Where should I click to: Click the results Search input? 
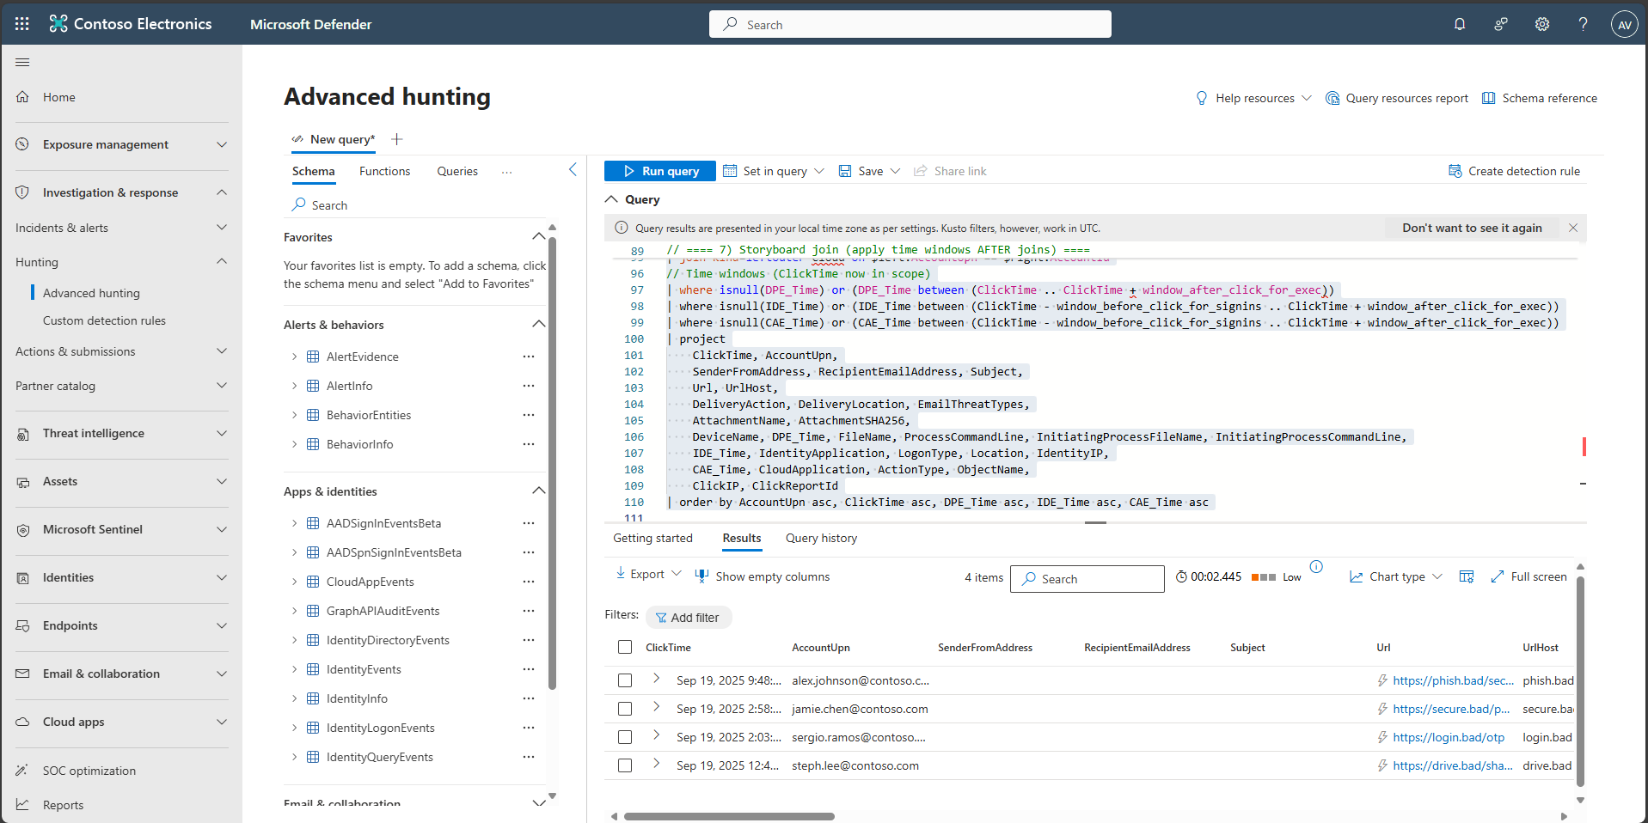tap(1087, 579)
